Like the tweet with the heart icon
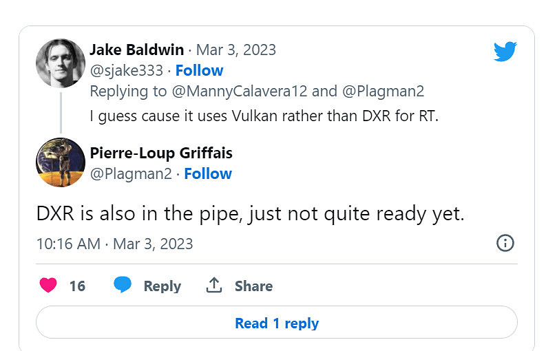Image resolution: width=557 pixels, height=351 pixels. point(48,286)
